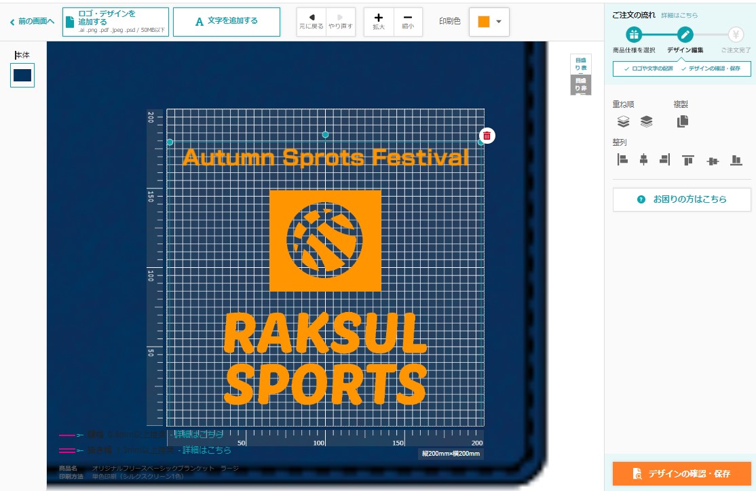Bring selected object to front layer

click(x=624, y=121)
